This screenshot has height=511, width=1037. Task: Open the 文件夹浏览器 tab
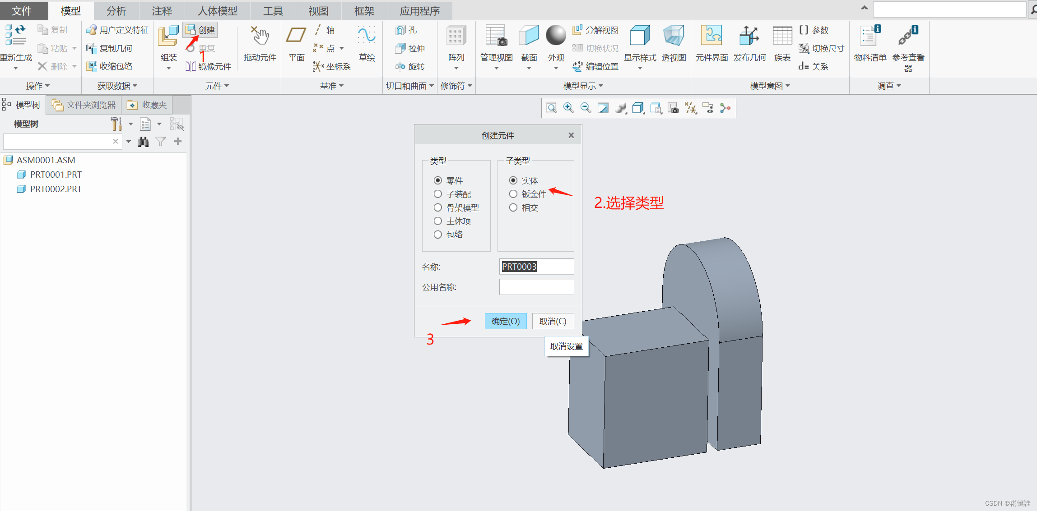coord(84,105)
